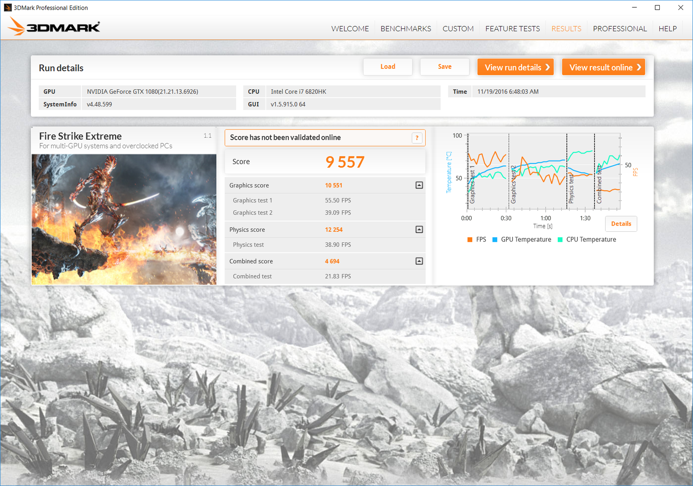Open the FEATURE TESTS tab
693x486 pixels.
point(512,29)
